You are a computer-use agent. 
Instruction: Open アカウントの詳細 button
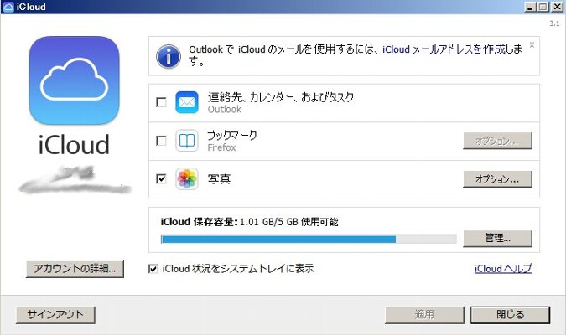coord(75,269)
